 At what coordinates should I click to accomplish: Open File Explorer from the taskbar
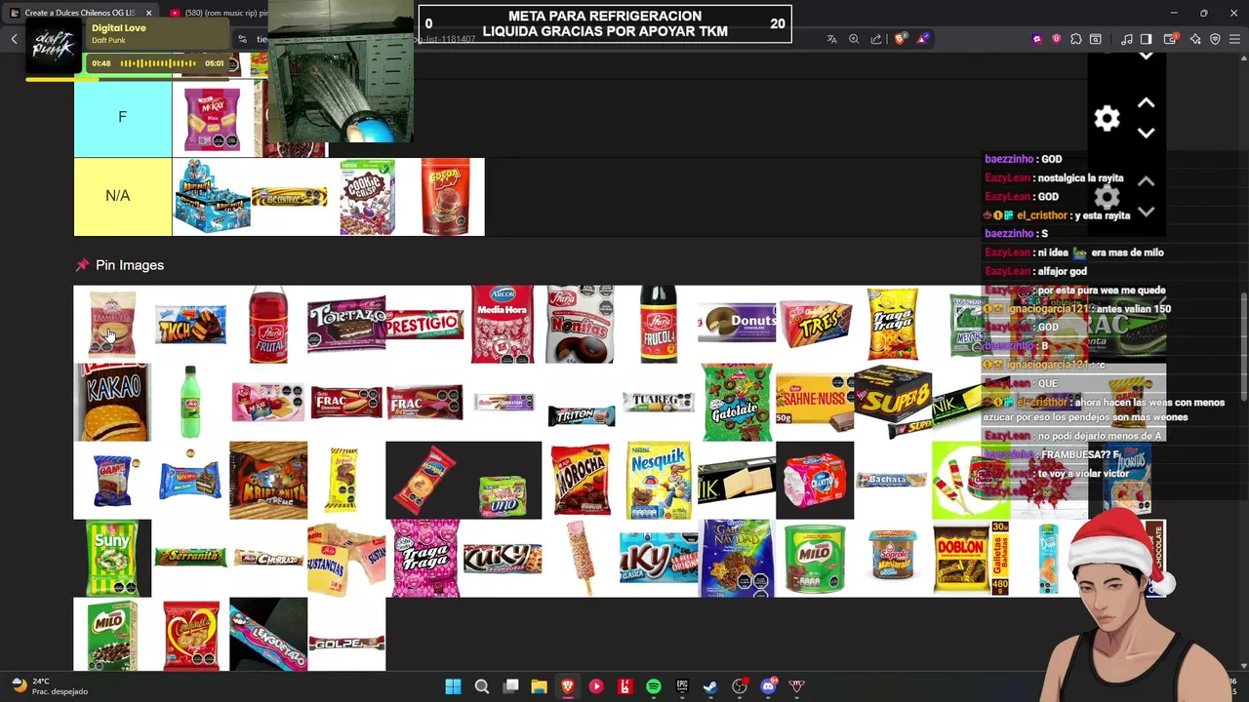[539, 686]
